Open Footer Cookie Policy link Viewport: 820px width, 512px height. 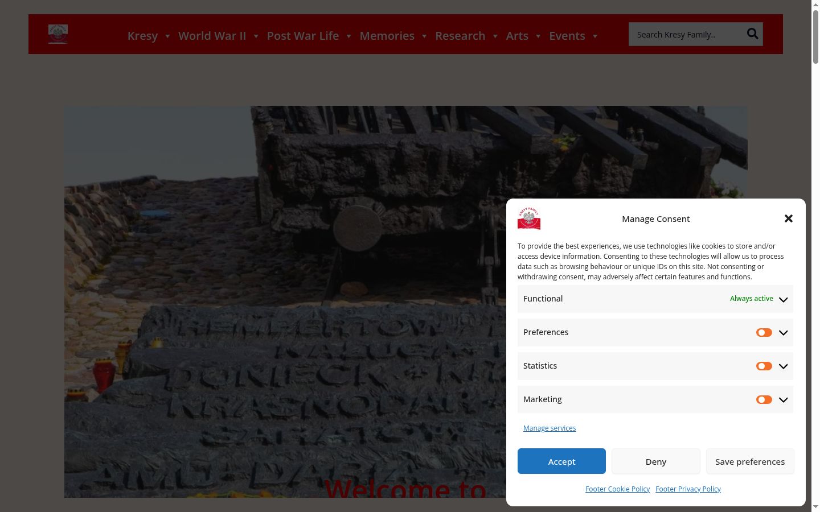(x=617, y=489)
